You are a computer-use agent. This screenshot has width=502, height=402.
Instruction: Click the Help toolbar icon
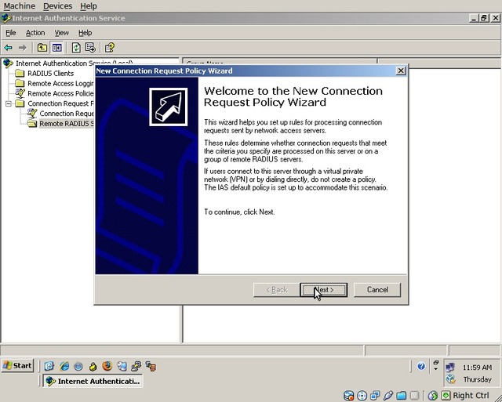(110, 48)
